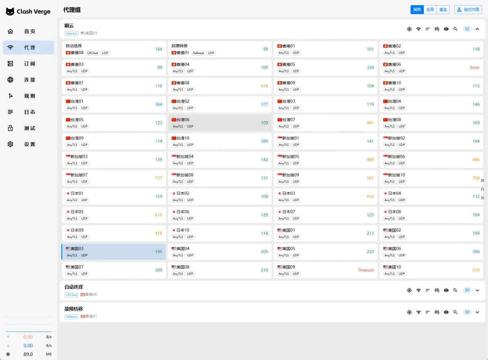
Task: Toggle crossed-out signal icon in 故障转移 header
Action: [x=437, y=312]
